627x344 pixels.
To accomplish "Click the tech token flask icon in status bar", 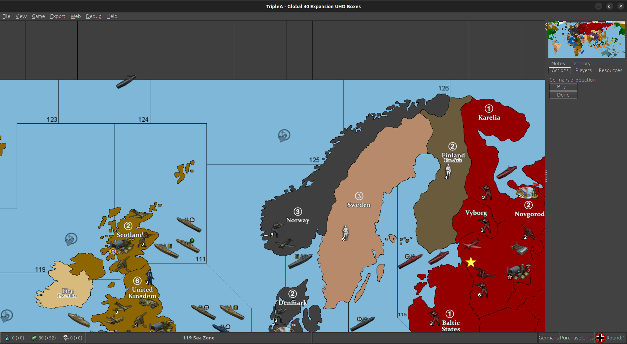I will click(x=7, y=338).
